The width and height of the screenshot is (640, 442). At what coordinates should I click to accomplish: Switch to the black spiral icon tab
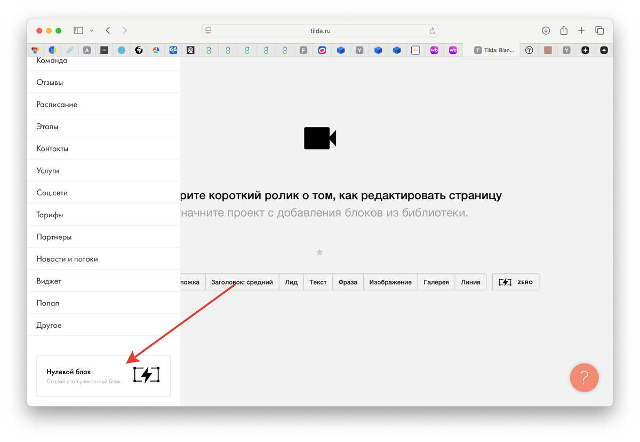[x=190, y=50]
